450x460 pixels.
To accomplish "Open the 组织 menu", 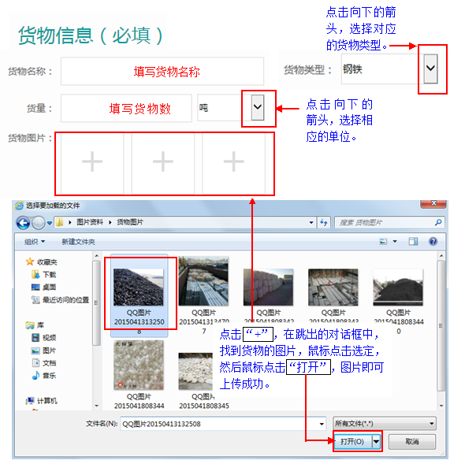I will [x=35, y=242].
